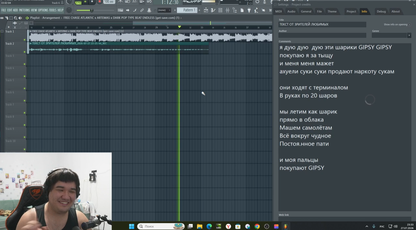Select the playlist zoom magnifier tool
Screen dimensions: 416x230
pyautogui.click(x=16, y=18)
